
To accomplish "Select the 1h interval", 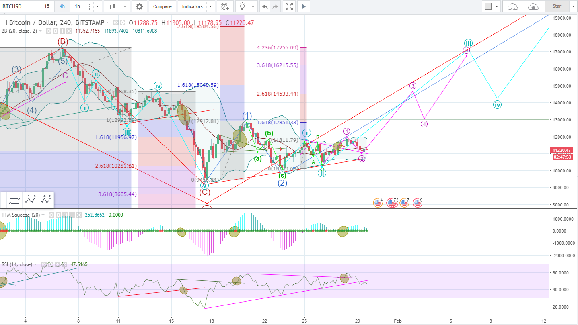I will click(x=77, y=6).
